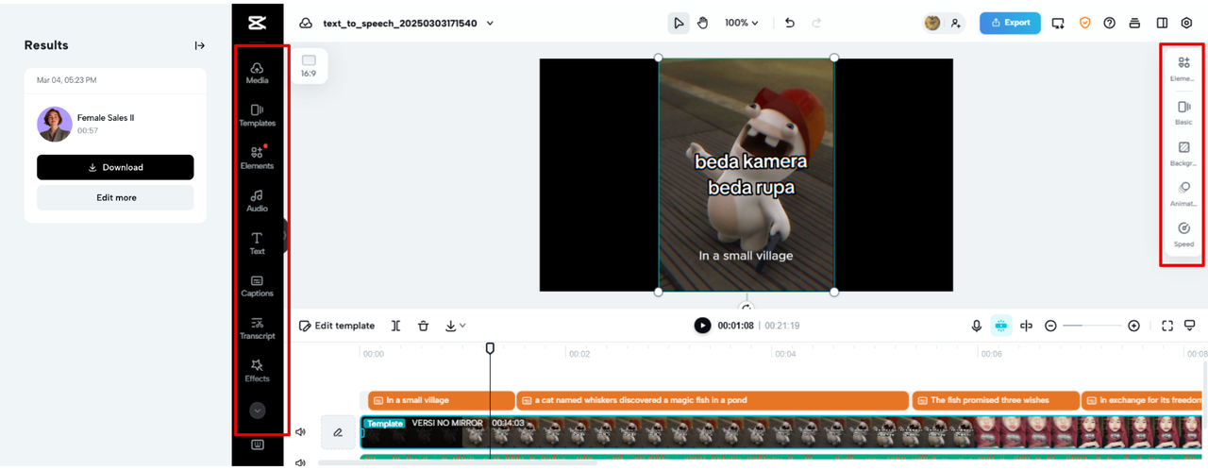Open the Transcript panel

coord(257,328)
